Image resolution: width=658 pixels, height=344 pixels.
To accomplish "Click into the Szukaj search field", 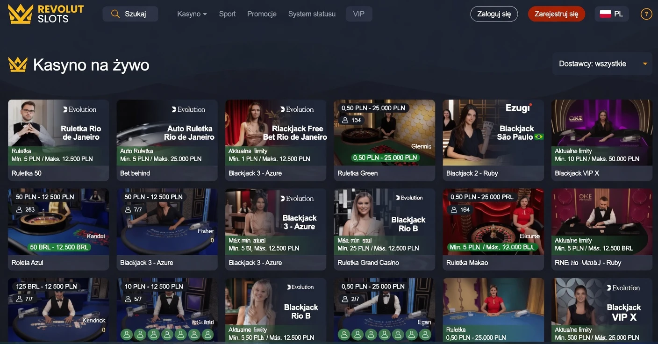I will coord(130,14).
